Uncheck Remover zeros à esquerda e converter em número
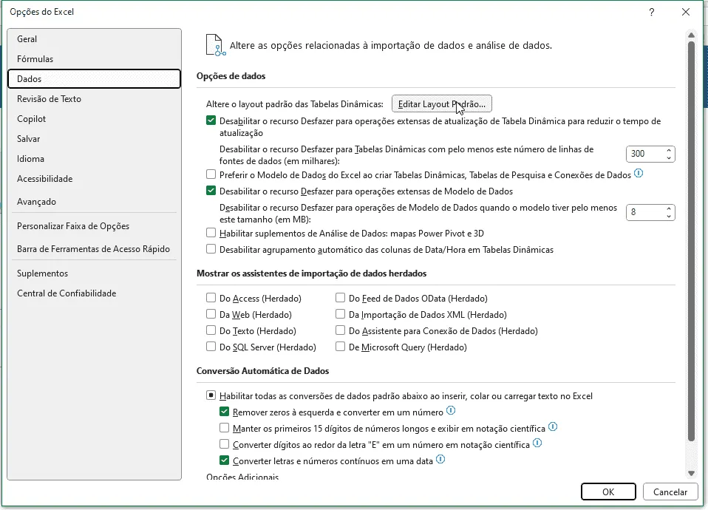Viewport: 708px width, 510px height. coord(225,412)
